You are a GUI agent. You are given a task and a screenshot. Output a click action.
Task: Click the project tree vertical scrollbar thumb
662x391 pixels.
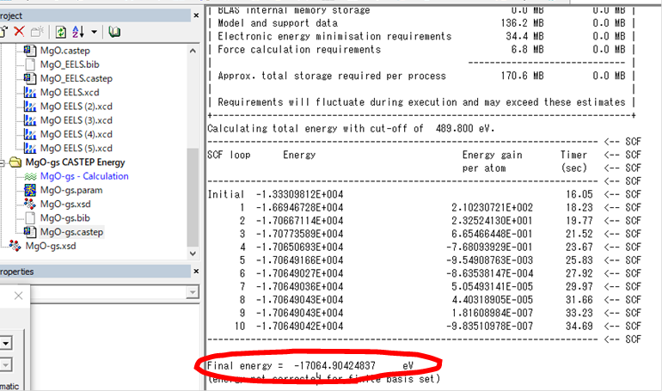[x=193, y=197]
